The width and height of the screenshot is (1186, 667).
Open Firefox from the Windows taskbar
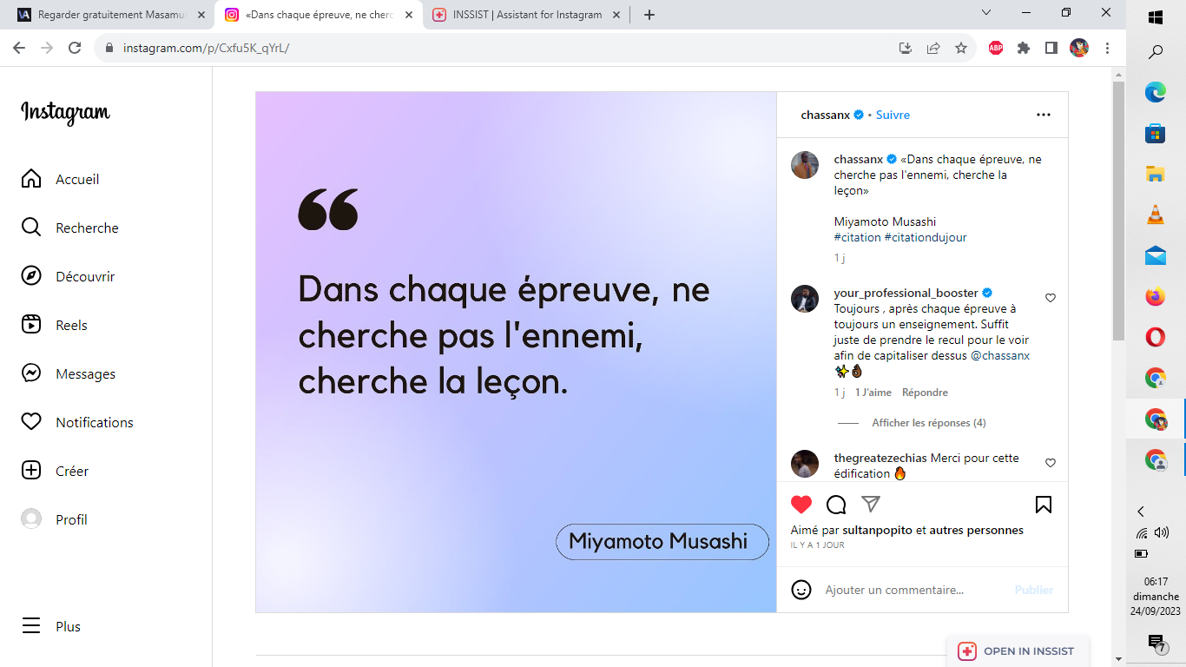point(1155,297)
